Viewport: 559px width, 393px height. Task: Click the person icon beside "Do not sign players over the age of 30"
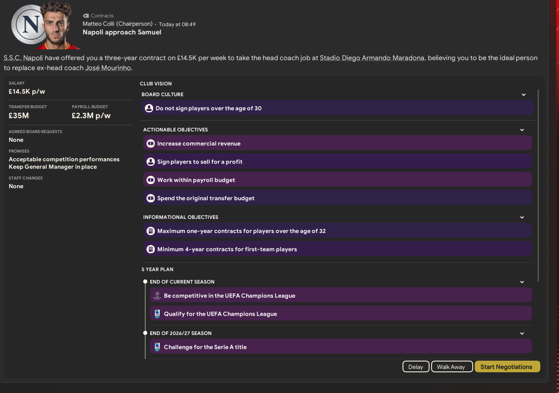[149, 108]
